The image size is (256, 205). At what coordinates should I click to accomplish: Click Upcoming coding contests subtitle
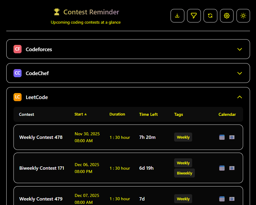tap(86, 22)
